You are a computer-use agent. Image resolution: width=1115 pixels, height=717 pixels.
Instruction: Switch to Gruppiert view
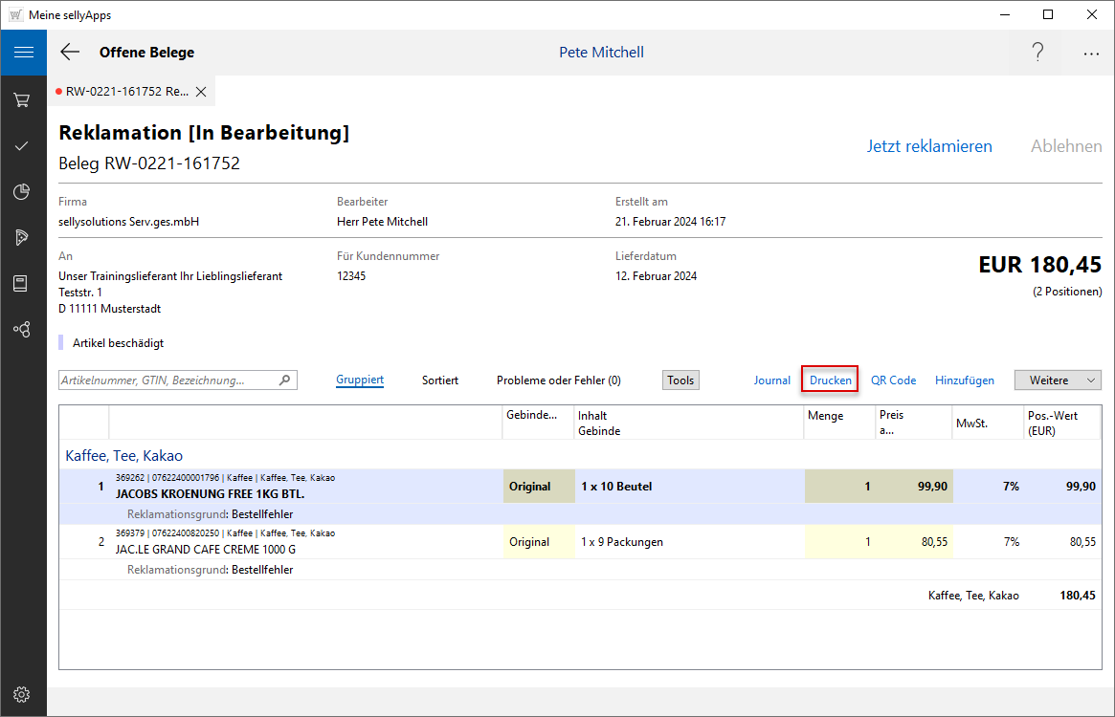click(360, 380)
